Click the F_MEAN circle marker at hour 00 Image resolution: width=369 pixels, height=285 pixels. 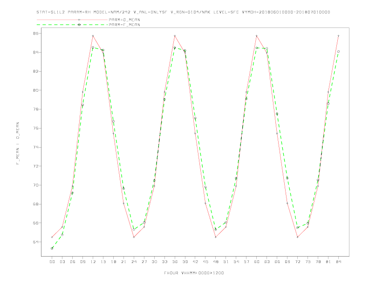[x=52, y=248]
